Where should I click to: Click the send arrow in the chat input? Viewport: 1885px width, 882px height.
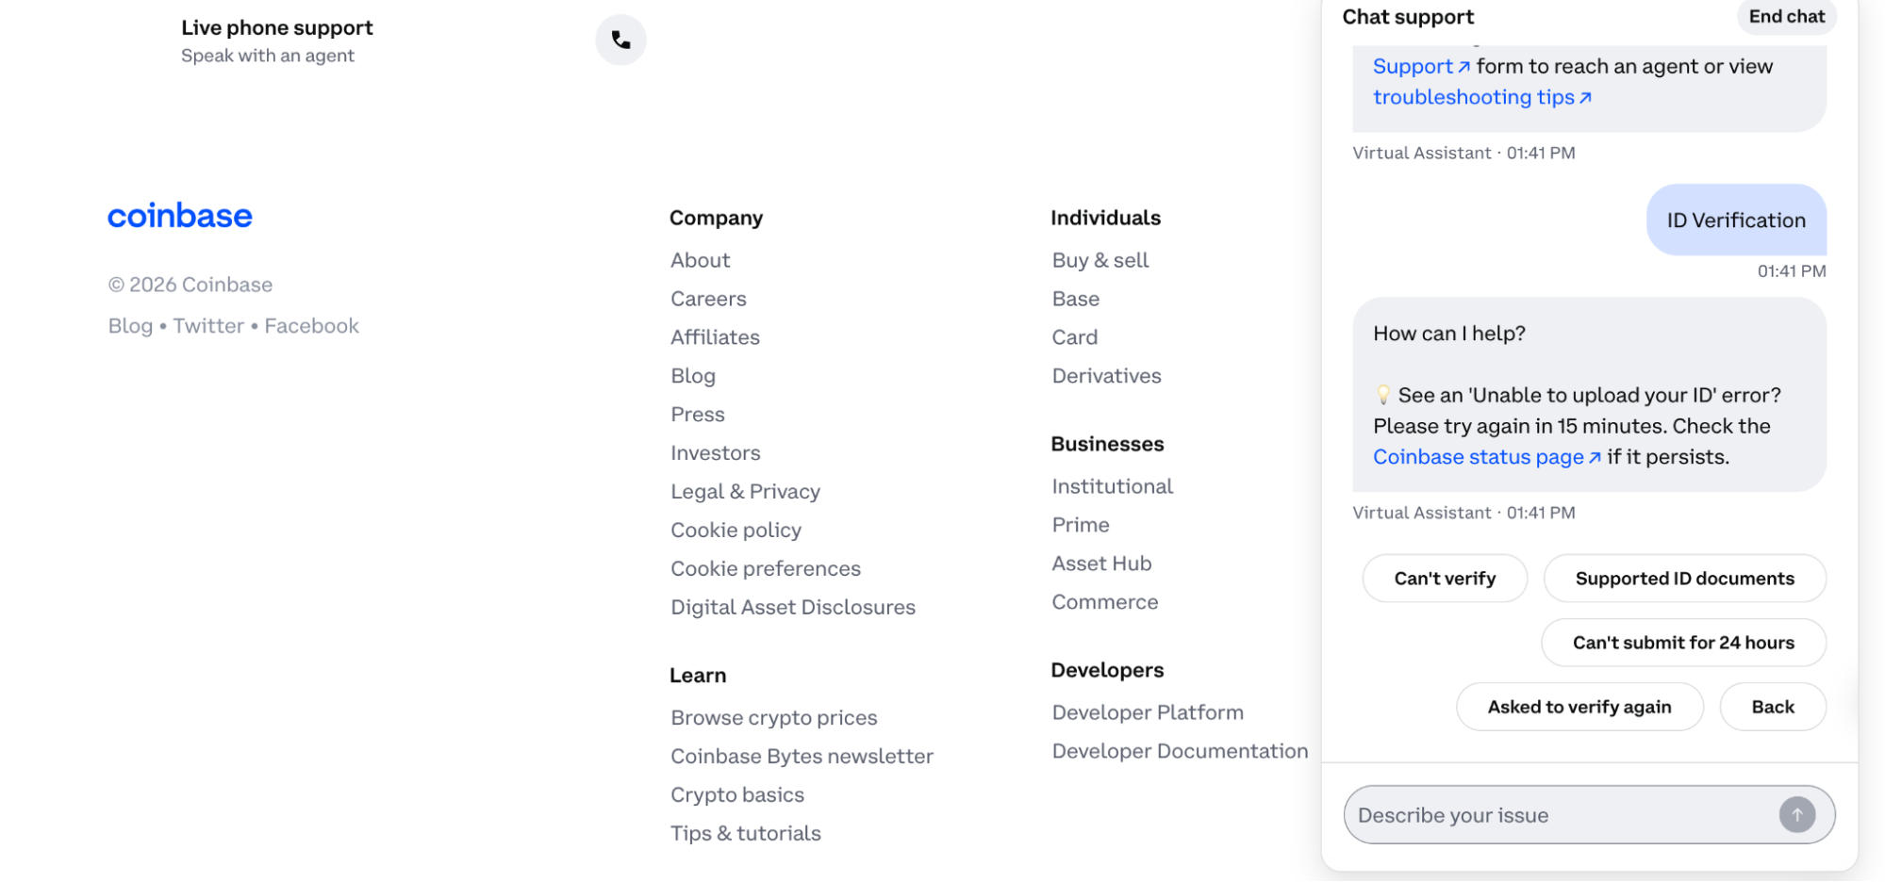click(x=1797, y=814)
